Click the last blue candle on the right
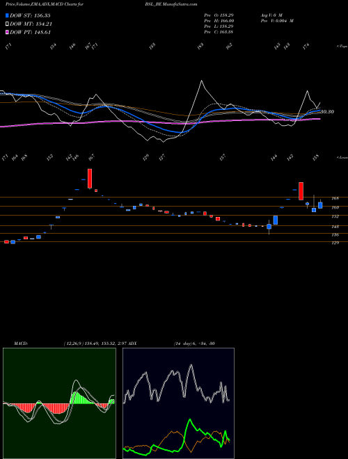348x459 pixels. 320,205
